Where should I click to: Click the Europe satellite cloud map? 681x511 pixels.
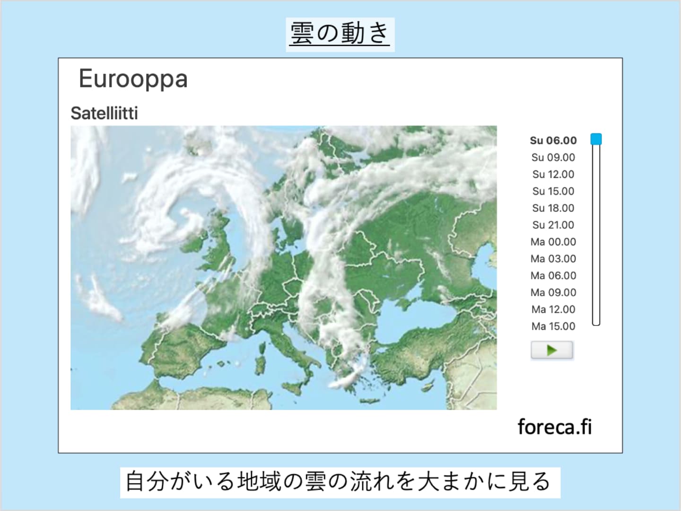coord(284,267)
